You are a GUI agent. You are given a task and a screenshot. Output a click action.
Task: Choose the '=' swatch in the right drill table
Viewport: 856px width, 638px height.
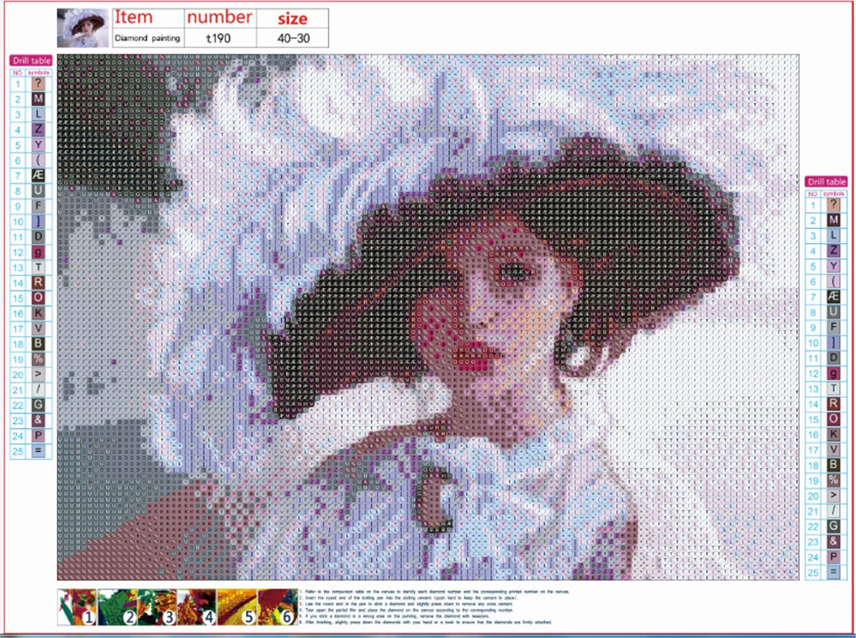tap(834, 572)
